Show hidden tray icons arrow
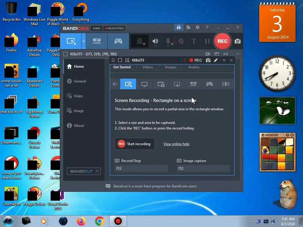 point(252,221)
